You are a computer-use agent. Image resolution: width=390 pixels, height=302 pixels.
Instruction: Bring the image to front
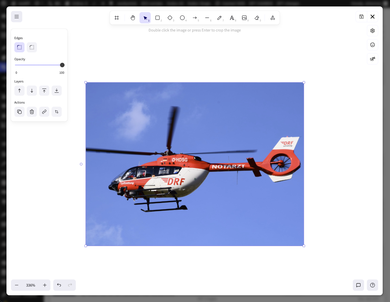pos(44,91)
